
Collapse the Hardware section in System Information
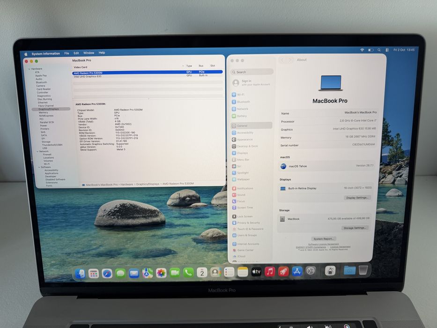[x=29, y=69]
